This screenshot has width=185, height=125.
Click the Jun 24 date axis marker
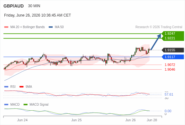[x=22, y=120]
